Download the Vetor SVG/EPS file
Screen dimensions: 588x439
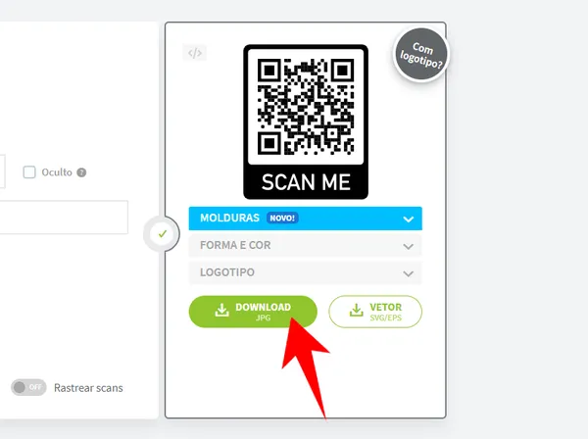pyautogui.click(x=375, y=312)
